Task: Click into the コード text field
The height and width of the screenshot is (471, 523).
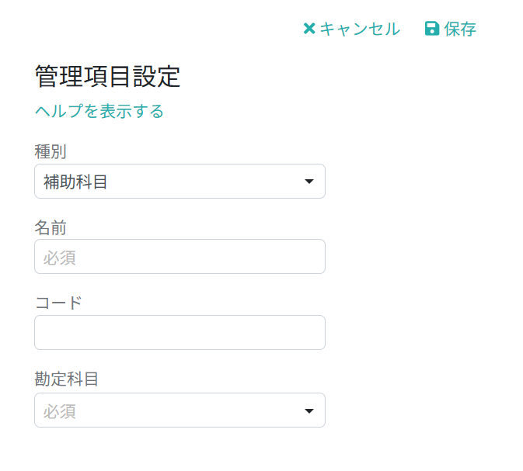Action: click(180, 332)
